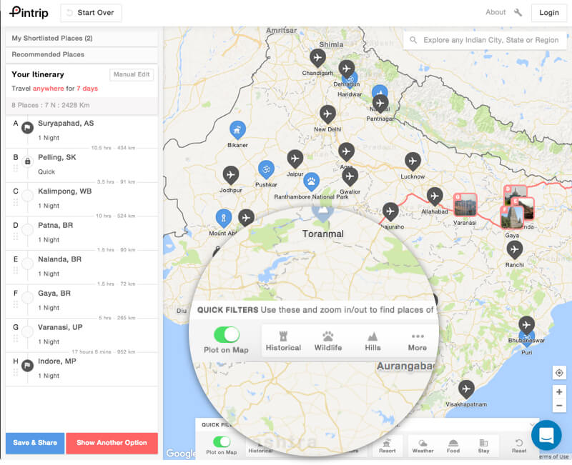Click the Resort filter icon
The height and width of the screenshot is (465, 572).
click(387, 446)
